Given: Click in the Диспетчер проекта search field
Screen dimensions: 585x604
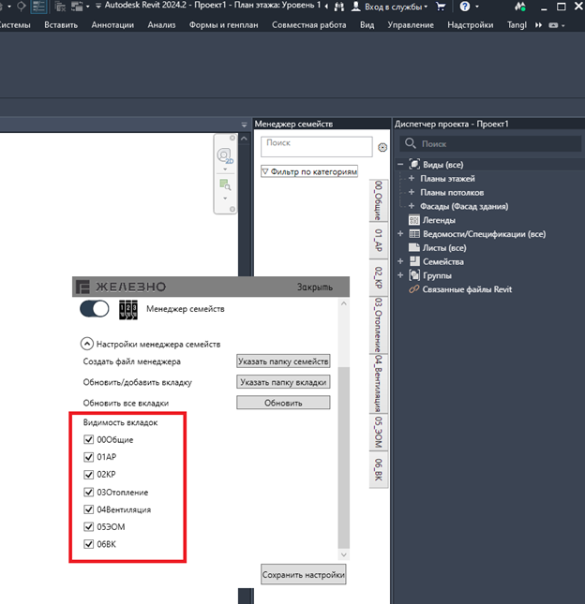Looking at the screenshot, I should [490, 143].
